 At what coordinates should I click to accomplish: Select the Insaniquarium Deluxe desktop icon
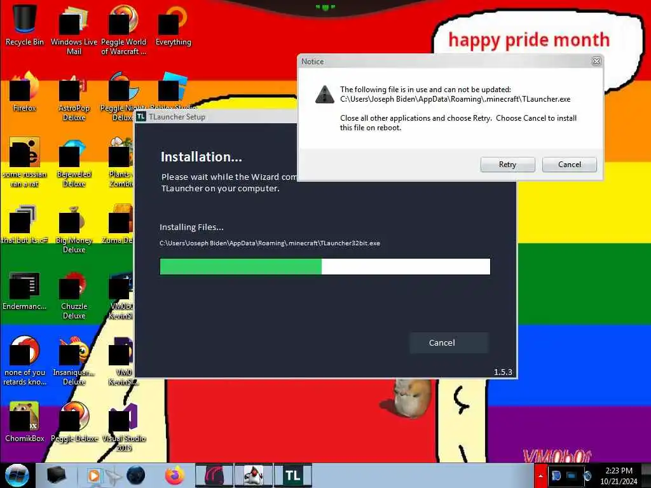click(74, 361)
